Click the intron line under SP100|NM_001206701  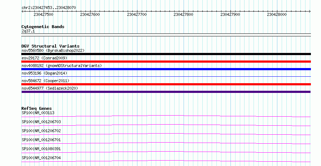(x=166, y=143)
